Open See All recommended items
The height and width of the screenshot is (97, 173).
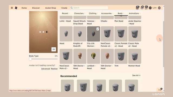[x=136, y=75]
